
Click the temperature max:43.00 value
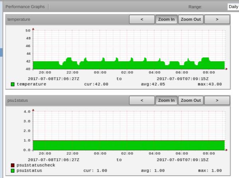210,84
